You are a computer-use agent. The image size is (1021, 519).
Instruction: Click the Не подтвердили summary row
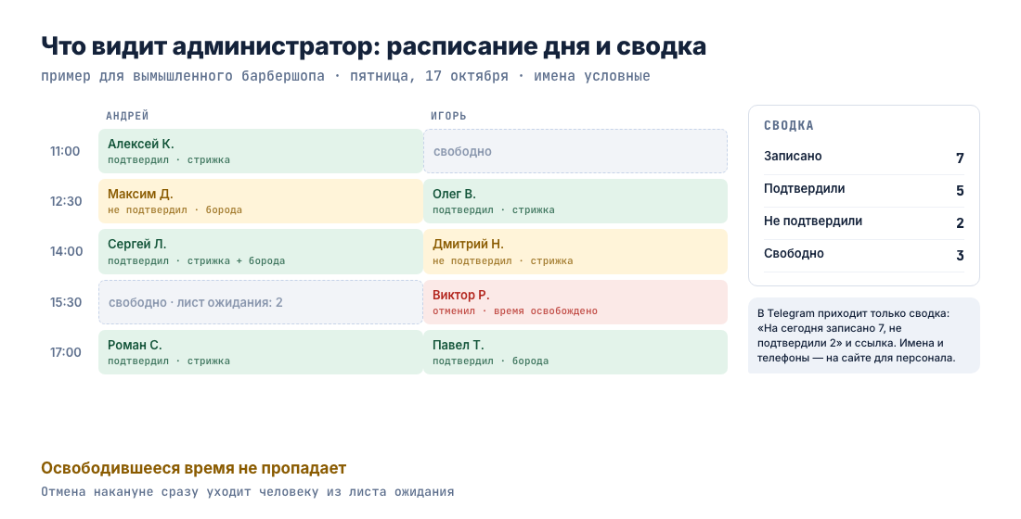point(863,222)
